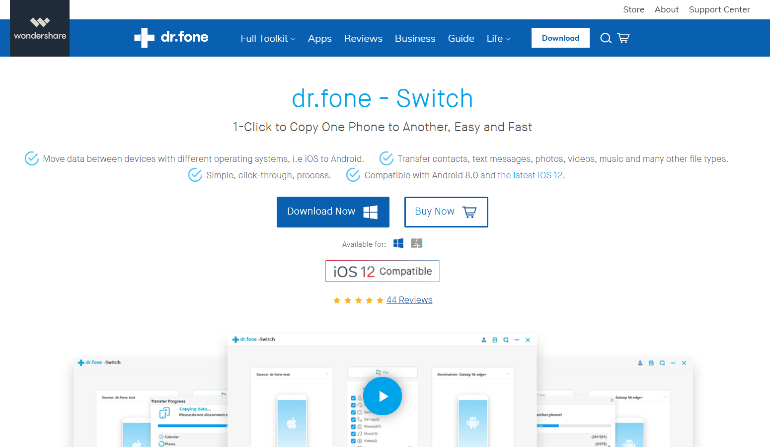The width and height of the screenshot is (770, 447).
Task: Open the Guide menu item
Action: pos(461,38)
